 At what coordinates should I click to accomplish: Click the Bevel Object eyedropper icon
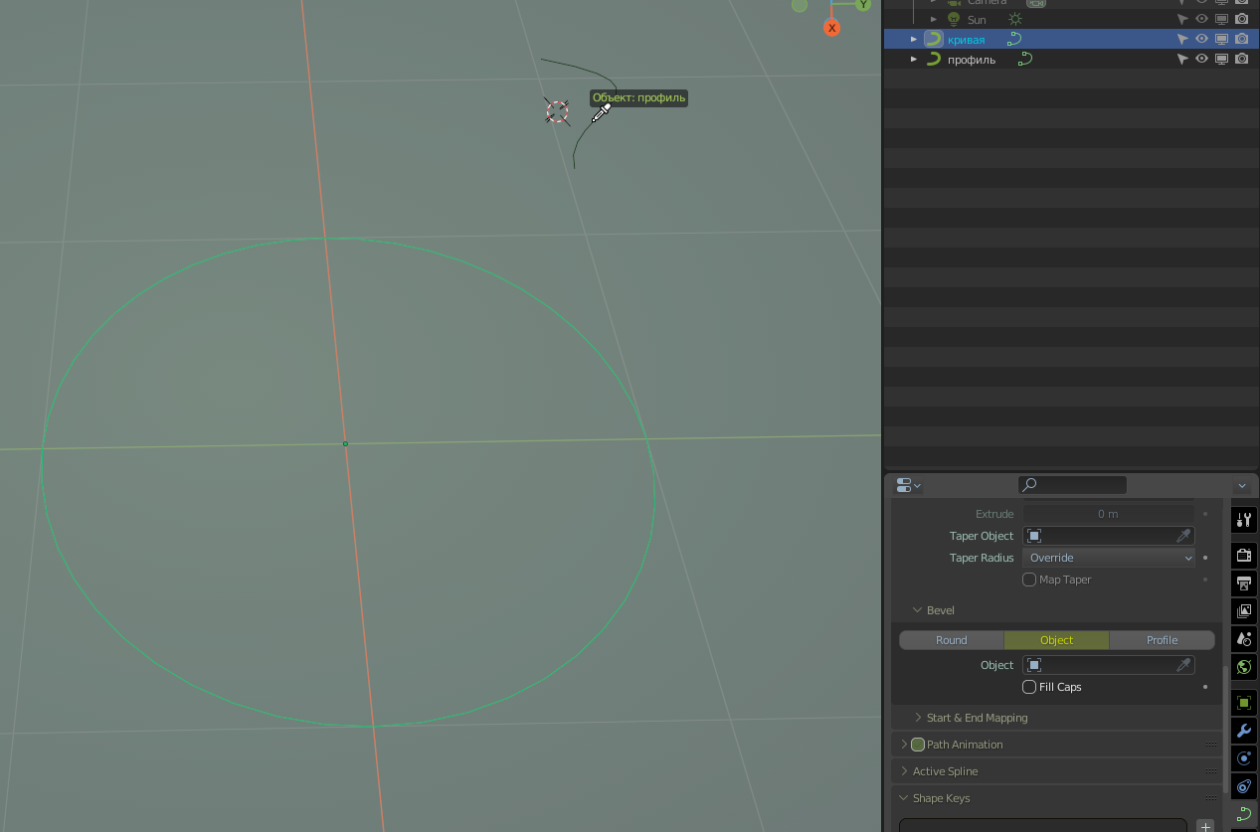point(1183,665)
